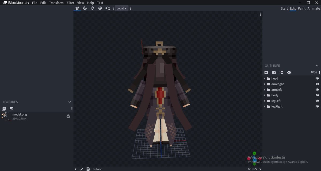The width and height of the screenshot is (321, 171).
Task: Expand the armRight group
Action: pos(264,84)
